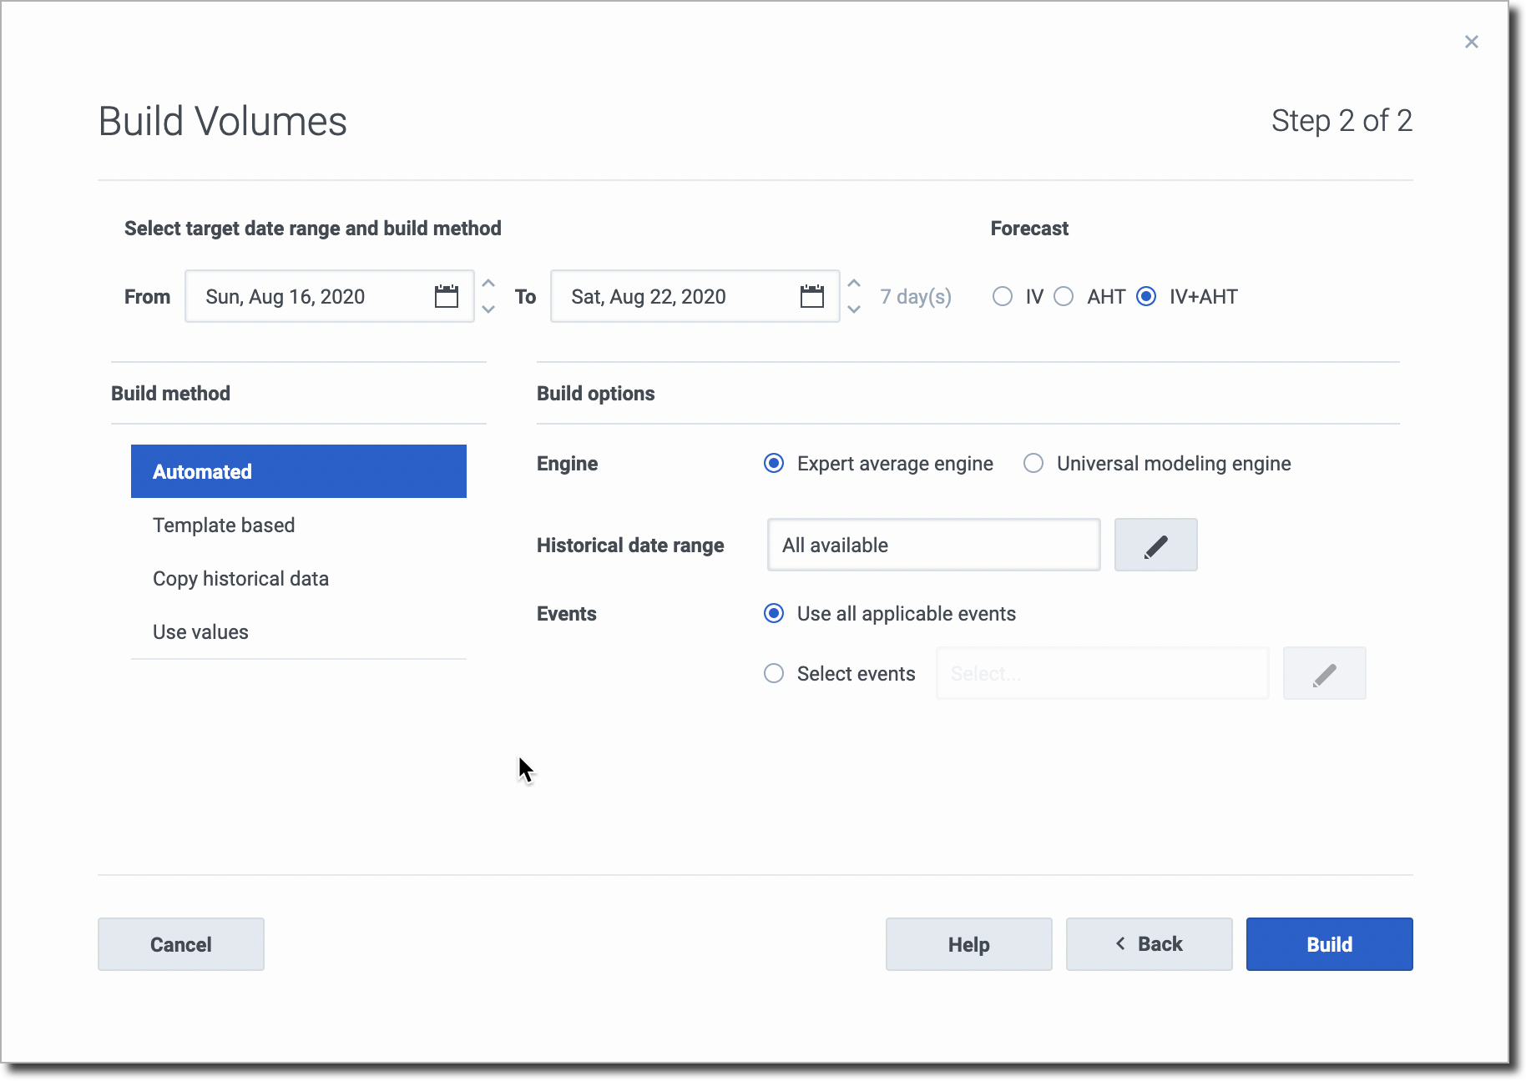The image size is (1526, 1081).
Task: Open the From date calendar picker
Action: pyautogui.click(x=447, y=296)
